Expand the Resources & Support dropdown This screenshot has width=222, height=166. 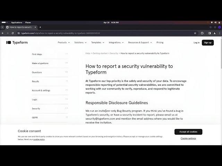140,43
